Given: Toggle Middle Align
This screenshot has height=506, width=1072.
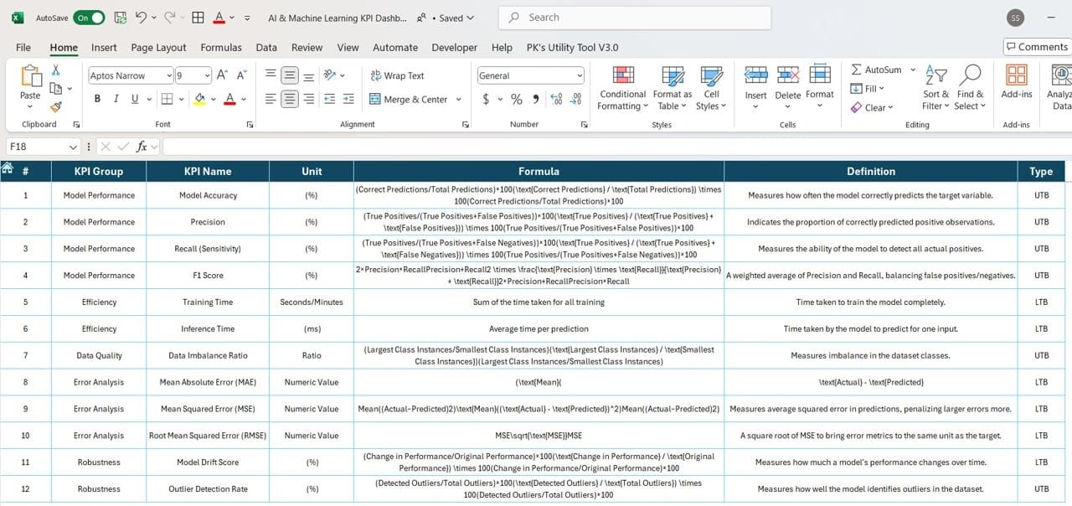Looking at the screenshot, I should (x=290, y=75).
